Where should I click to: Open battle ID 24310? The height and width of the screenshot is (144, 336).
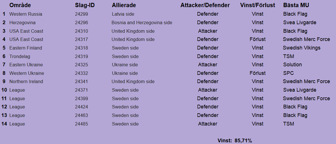81,31
